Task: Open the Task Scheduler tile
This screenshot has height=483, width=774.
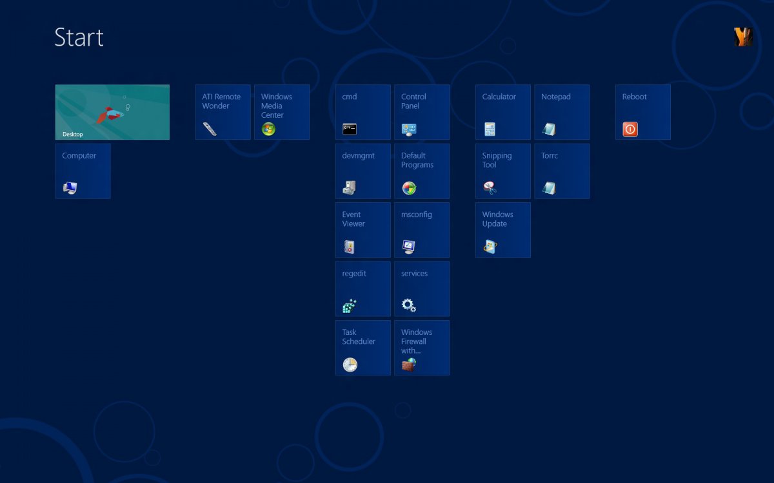Action: tap(362, 347)
